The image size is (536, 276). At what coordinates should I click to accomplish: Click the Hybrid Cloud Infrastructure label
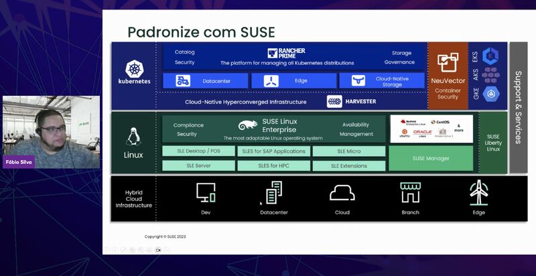[133, 199]
